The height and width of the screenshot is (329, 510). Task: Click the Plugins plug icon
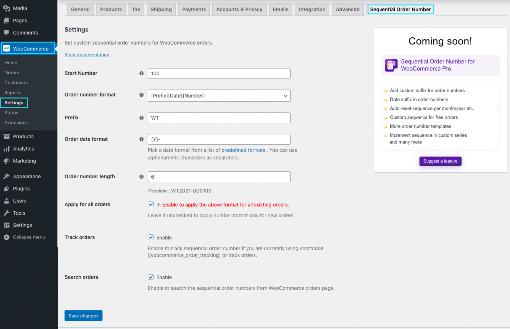click(x=6, y=189)
